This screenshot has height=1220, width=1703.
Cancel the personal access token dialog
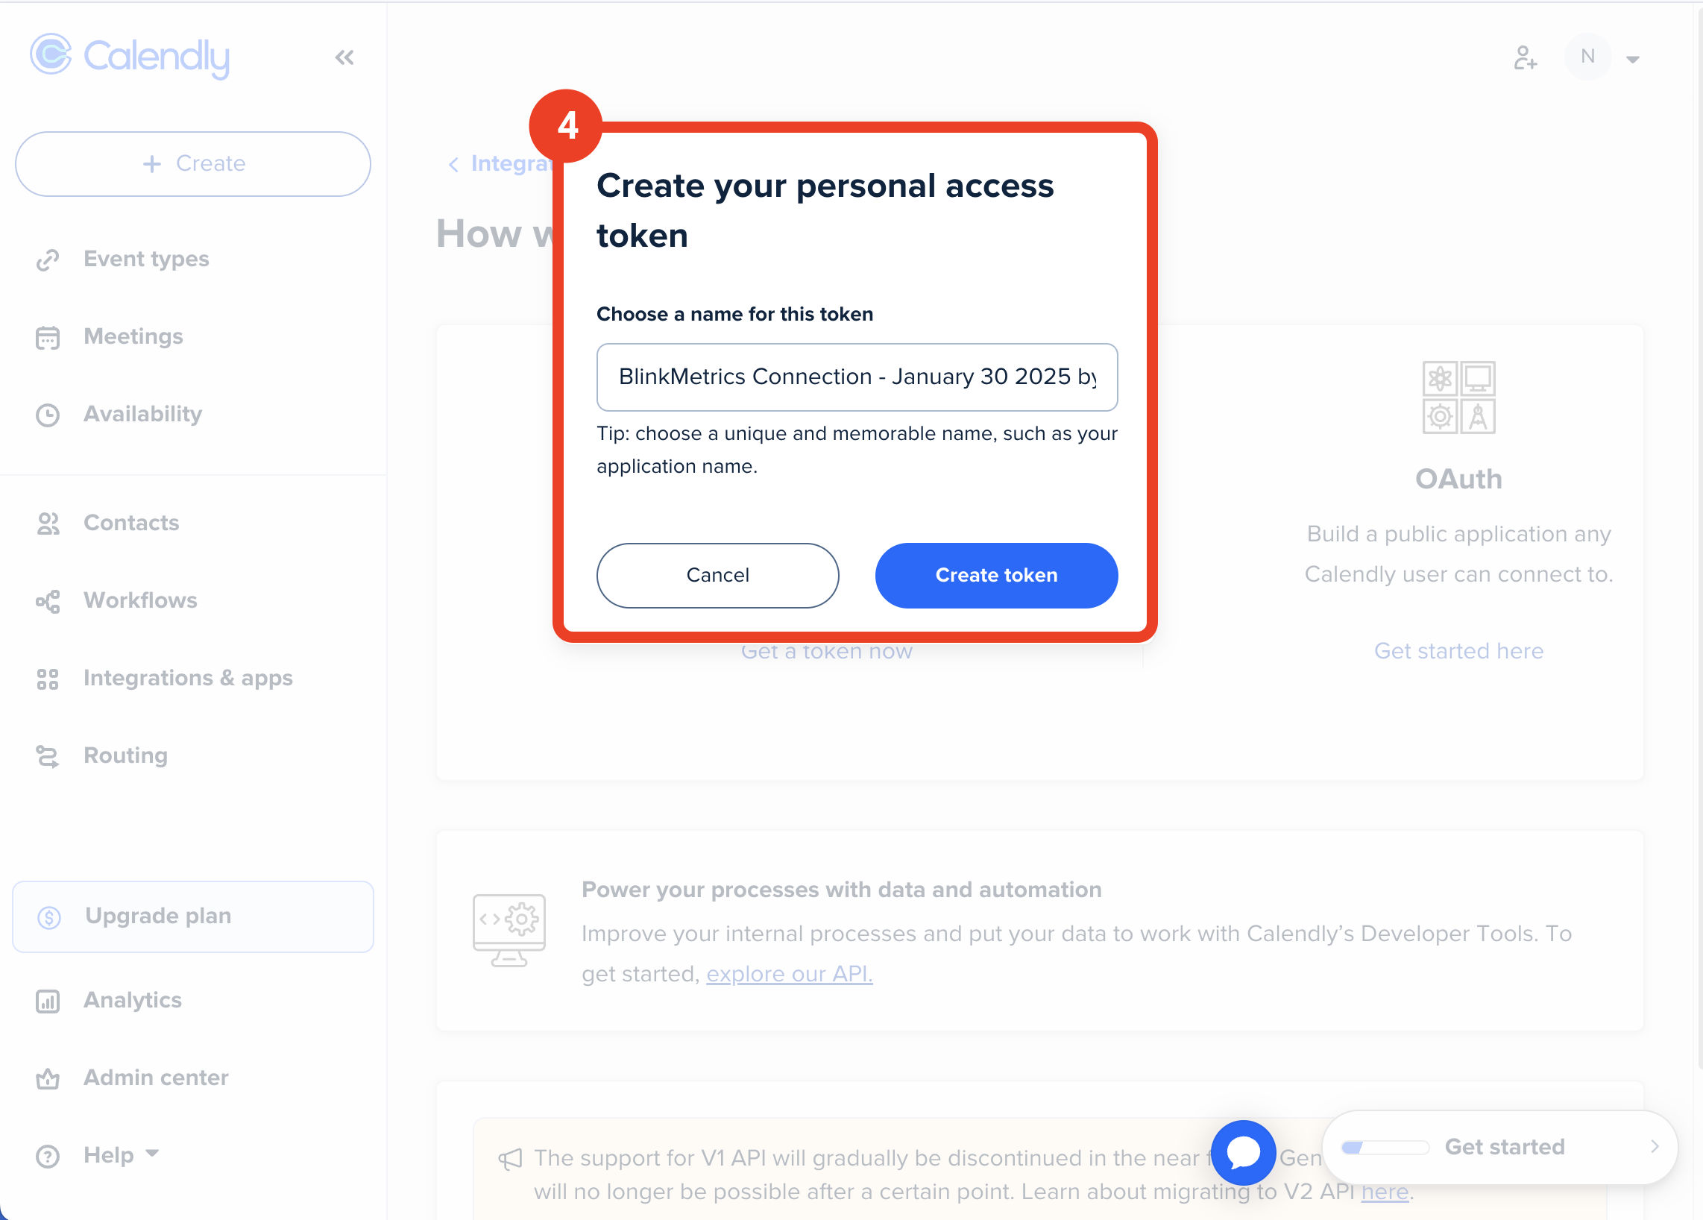[717, 575]
